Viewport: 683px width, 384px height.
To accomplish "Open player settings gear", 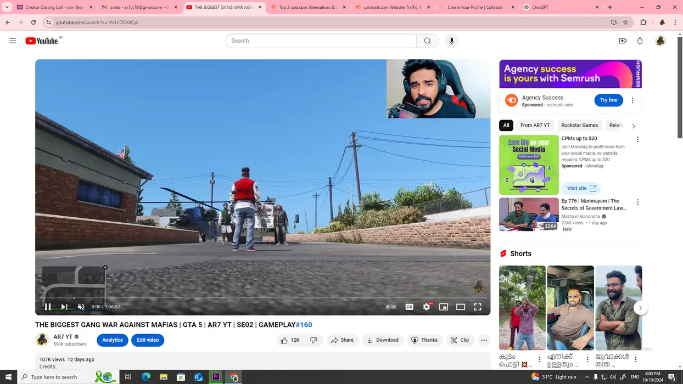I will (x=427, y=307).
